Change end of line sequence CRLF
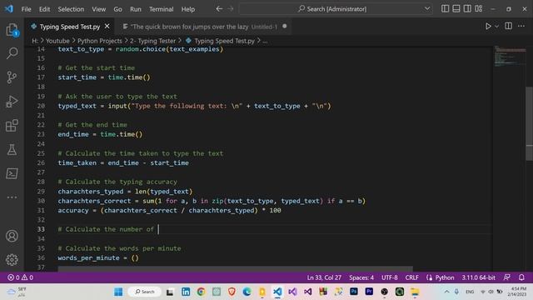This screenshot has width=533, height=300. tap(411, 277)
